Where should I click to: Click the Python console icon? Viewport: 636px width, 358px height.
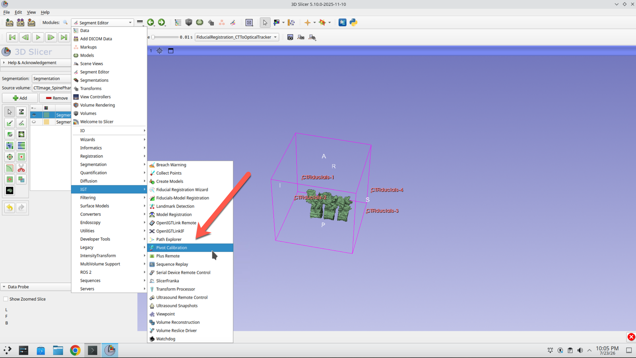click(353, 23)
